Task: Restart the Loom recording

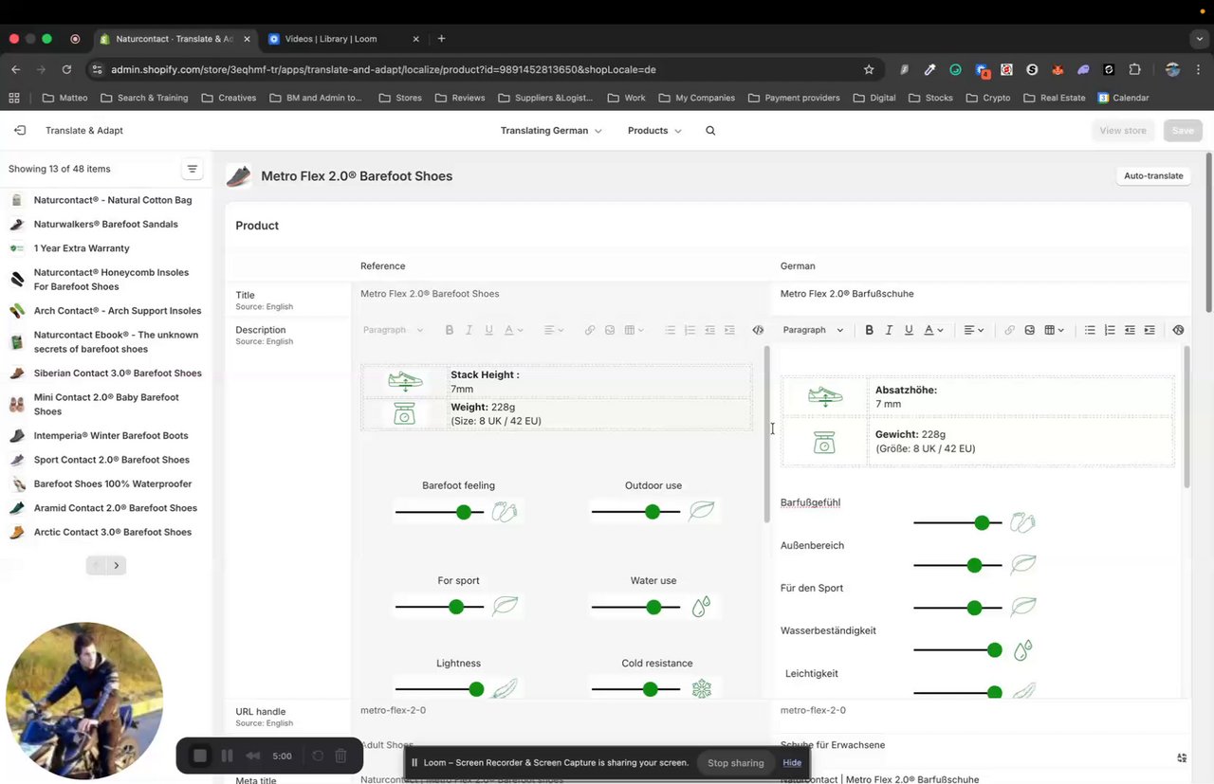Action: (318, 756)
